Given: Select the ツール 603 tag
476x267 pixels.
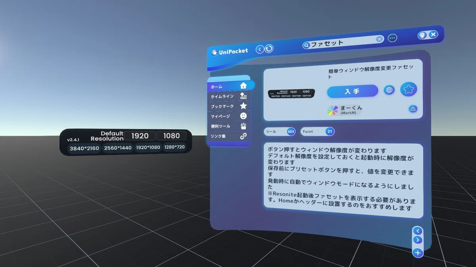Looking at the screenshot, I should point(279,131).
